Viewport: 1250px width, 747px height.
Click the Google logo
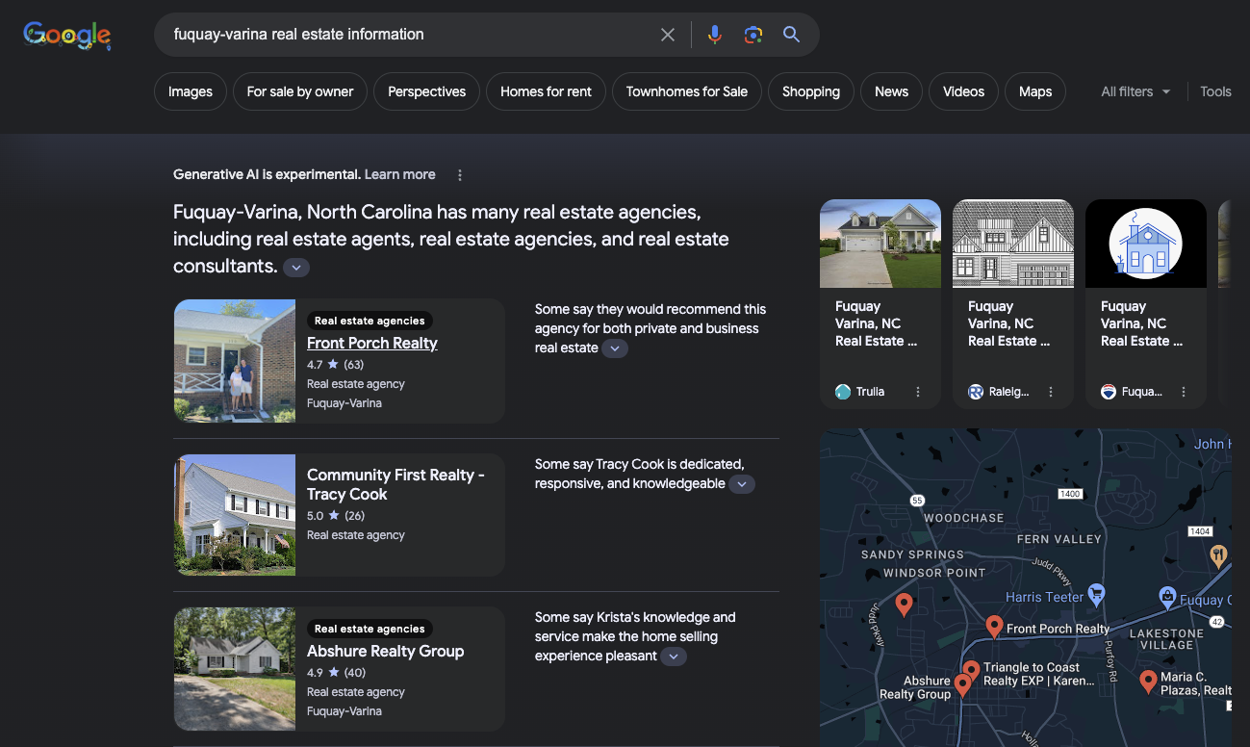pyautogui.click(x=67, y=36)
